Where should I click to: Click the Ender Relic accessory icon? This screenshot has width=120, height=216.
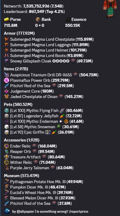coord(6,146)
